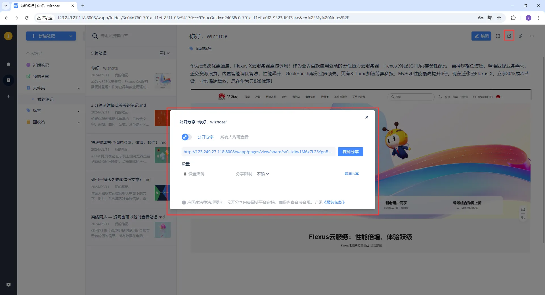Open the password key icon
The image size is (545, 295).
click(x=481, y=18)
